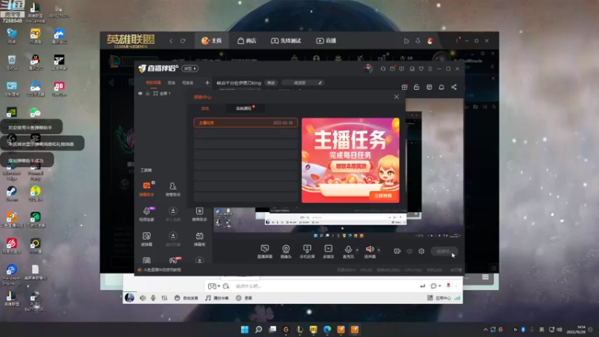Open customer service headset icon

[383, 69]
